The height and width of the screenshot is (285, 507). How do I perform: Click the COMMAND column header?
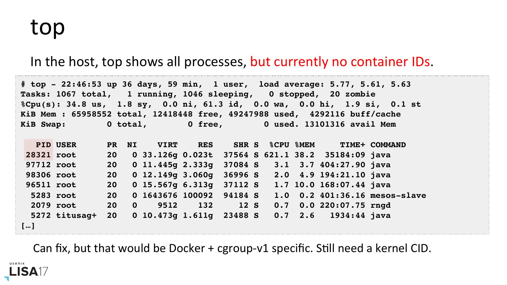pos(388,145)
